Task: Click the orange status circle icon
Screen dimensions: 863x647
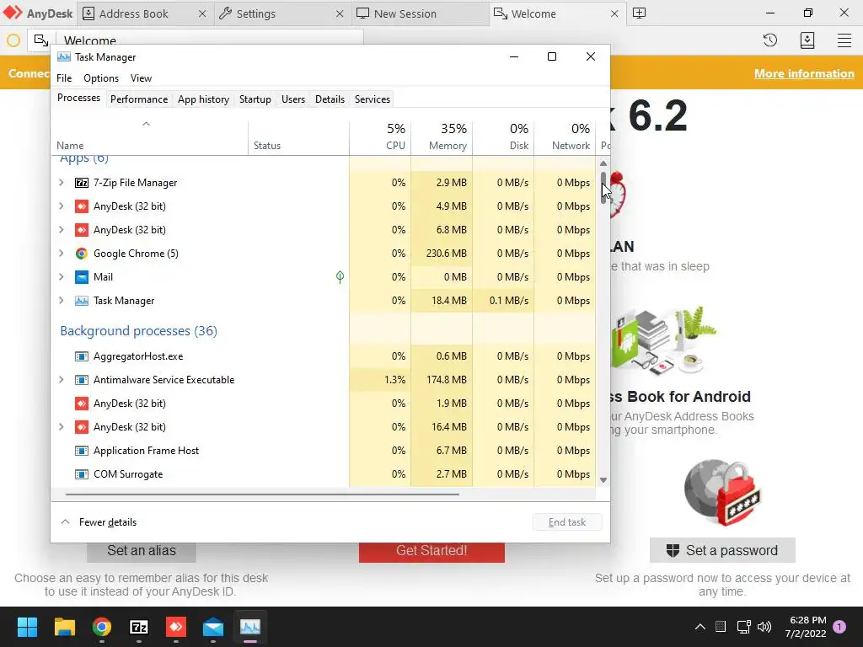Action: [13, 40]
